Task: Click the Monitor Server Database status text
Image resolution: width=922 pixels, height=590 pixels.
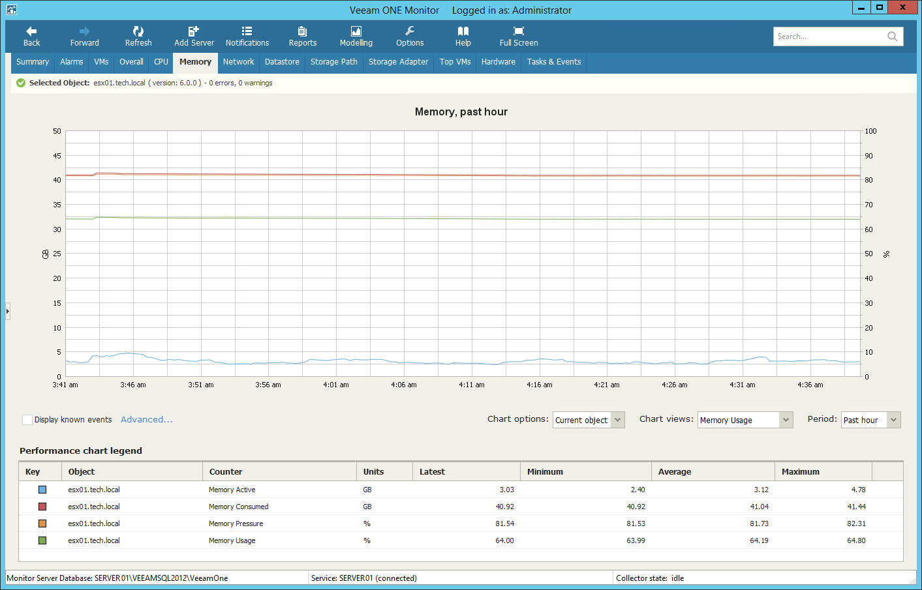Action: pyautogui.click(x=117, y=578)
